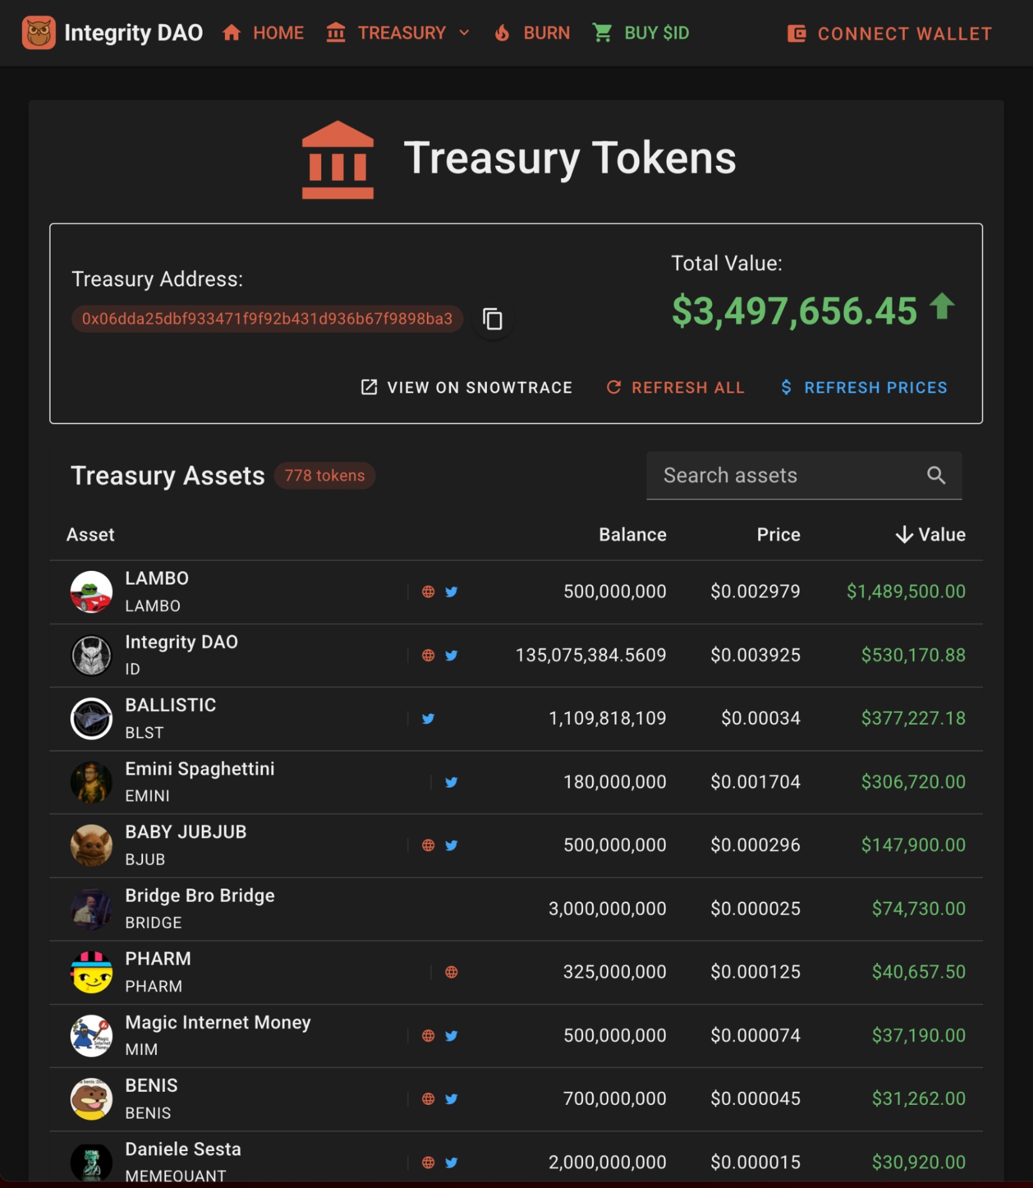Open BENIS website globe icon

tap(428, 1099)
